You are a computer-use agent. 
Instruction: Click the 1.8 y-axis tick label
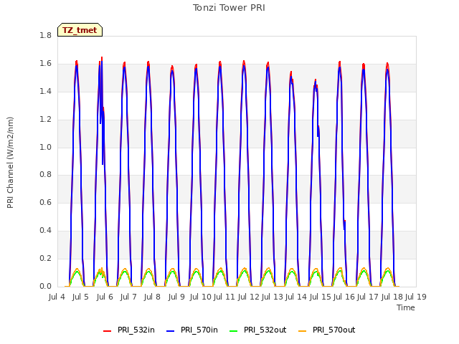45,35
